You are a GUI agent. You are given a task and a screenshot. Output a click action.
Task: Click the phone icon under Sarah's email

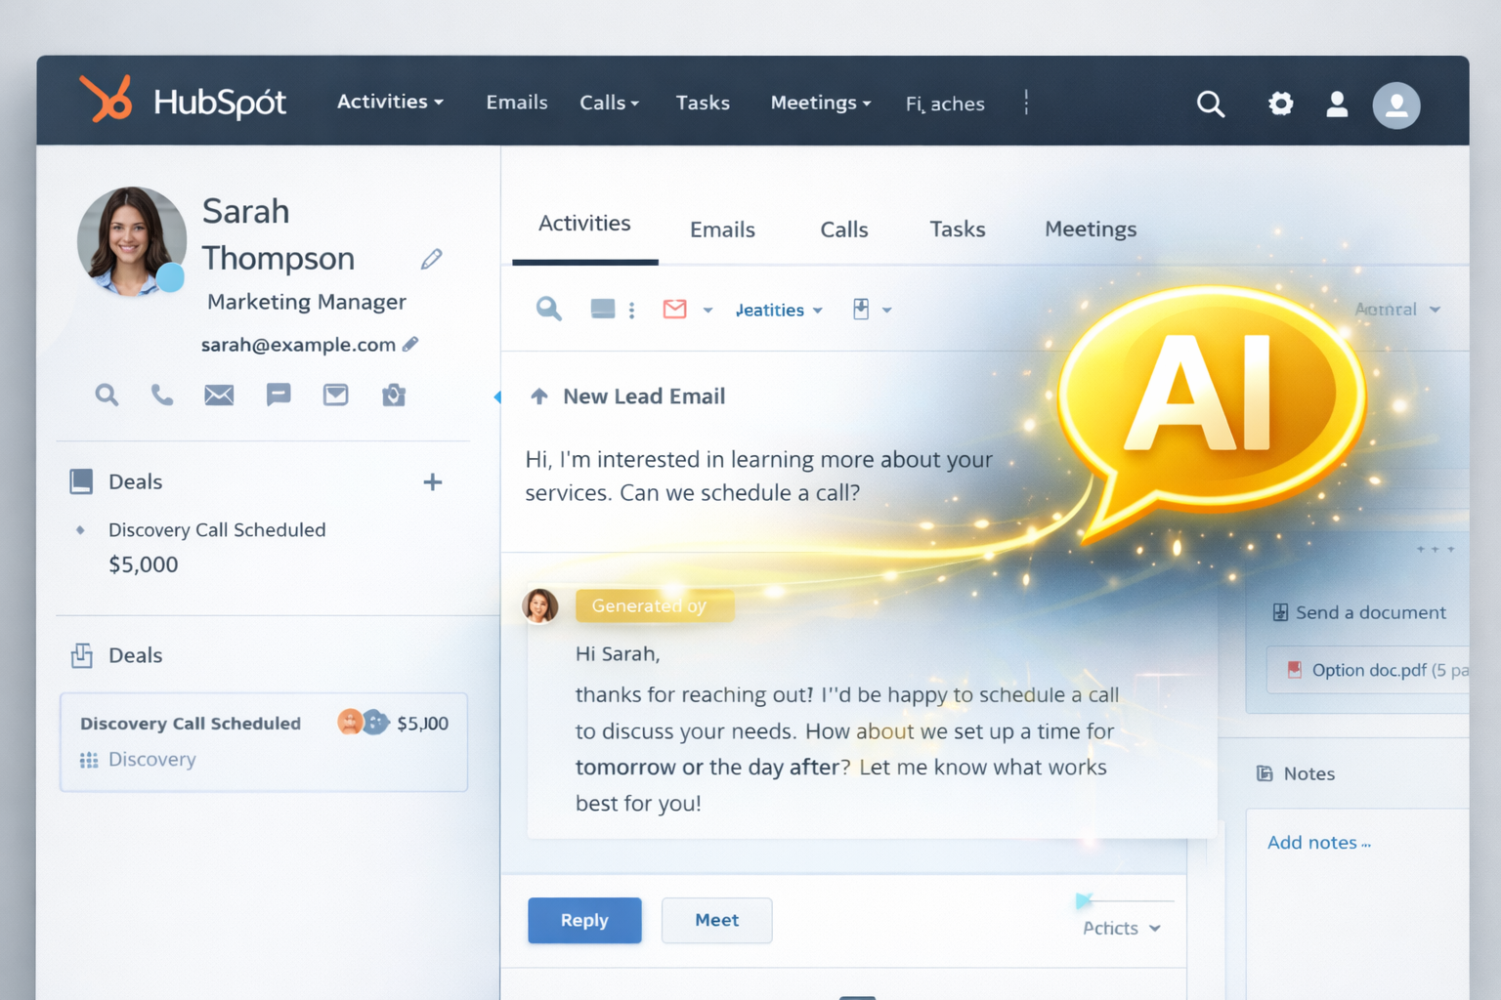coord(162,395)
